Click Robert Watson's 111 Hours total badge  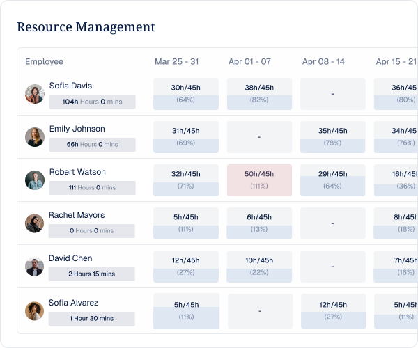click(x=92, y=188)
